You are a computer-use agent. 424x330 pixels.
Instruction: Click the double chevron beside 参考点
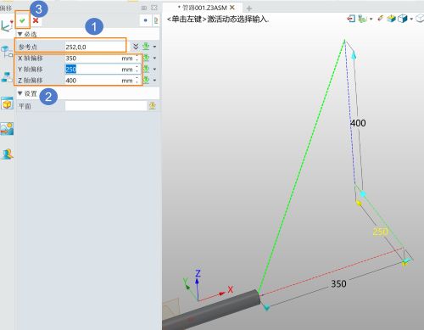136,47
